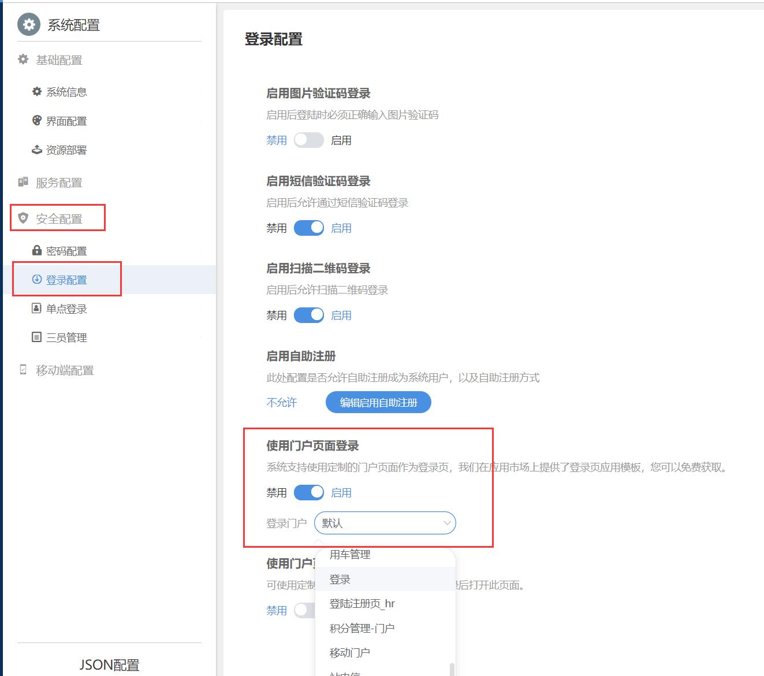Image resolution: width=764 pixels, height=676 pixels.
Task: Click the phone icon beside 移动端配置
Action: point(23,370)
